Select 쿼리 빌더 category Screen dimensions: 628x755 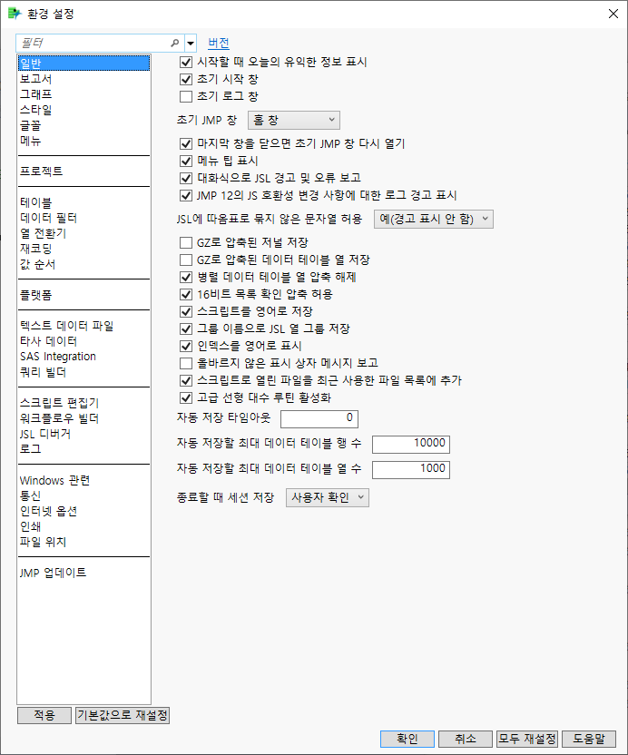point(83,372)
